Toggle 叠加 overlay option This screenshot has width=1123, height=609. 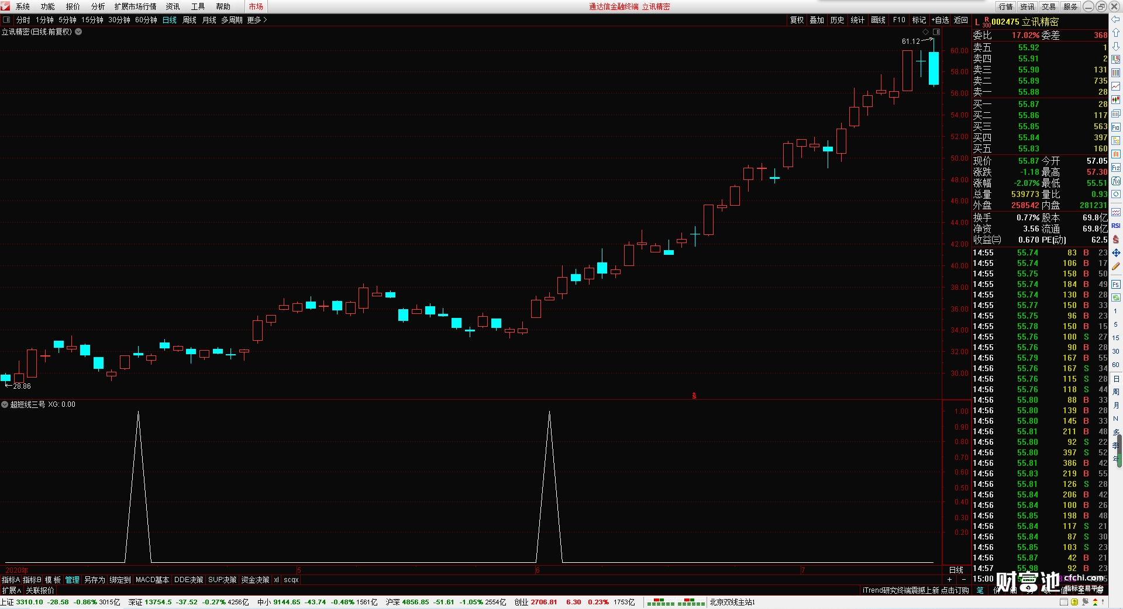[x=817, y=20]
